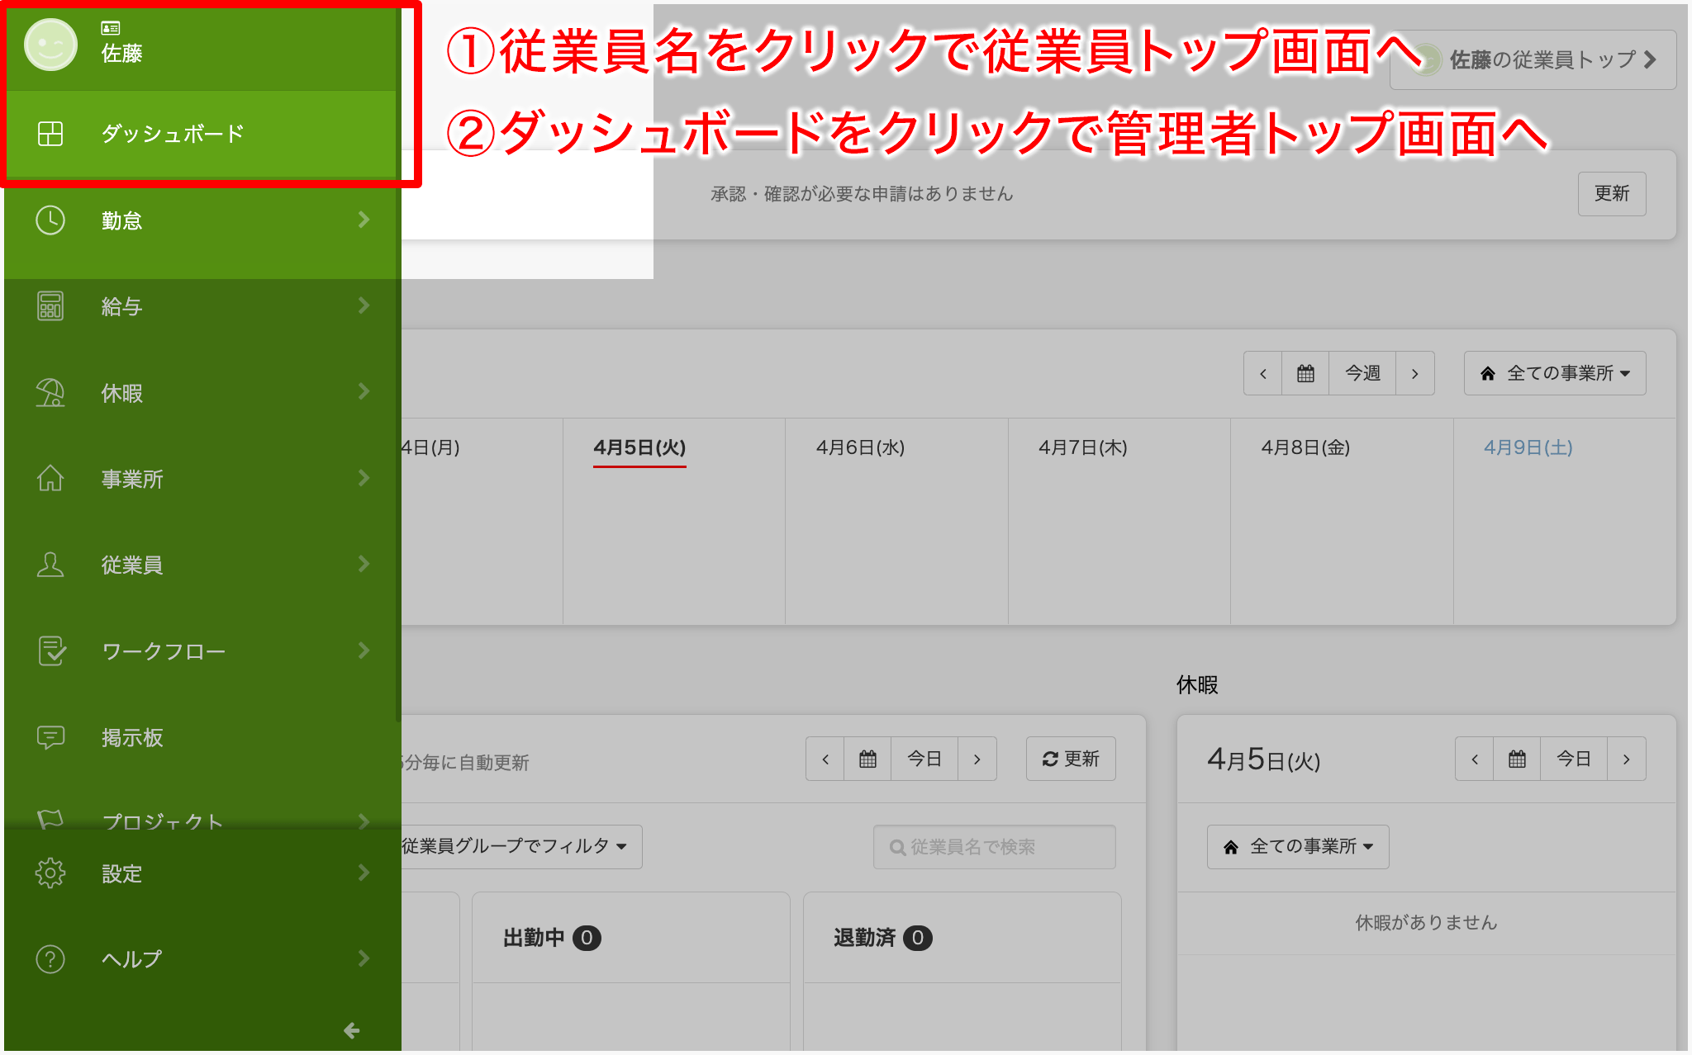The image size is (1692, 1055).
Task: Click 今週 button
Action: (x=1362, y=373)
